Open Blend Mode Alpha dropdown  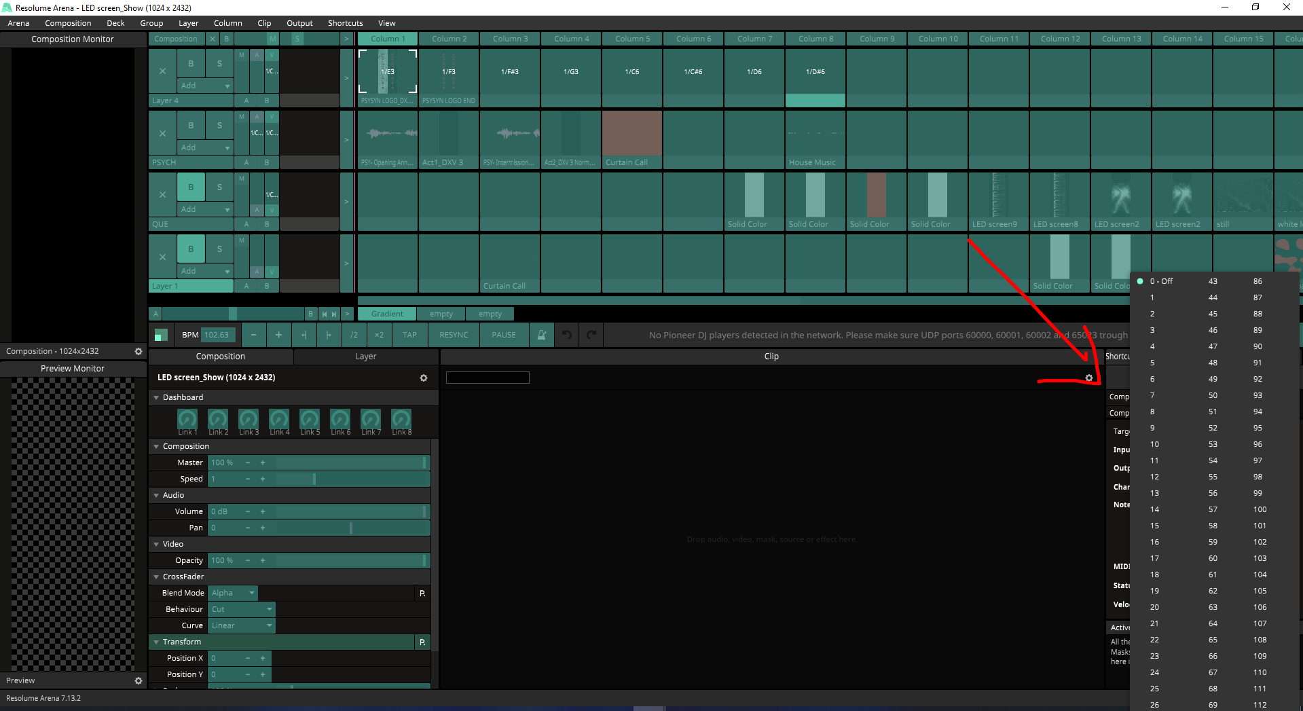233,593
